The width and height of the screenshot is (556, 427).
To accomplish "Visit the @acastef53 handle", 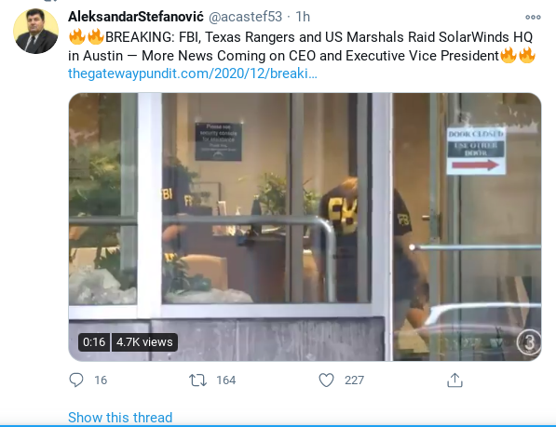I will point(245,17).
